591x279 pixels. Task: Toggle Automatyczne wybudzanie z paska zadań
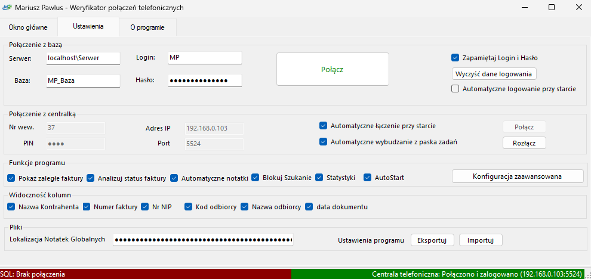click(324, 142)
